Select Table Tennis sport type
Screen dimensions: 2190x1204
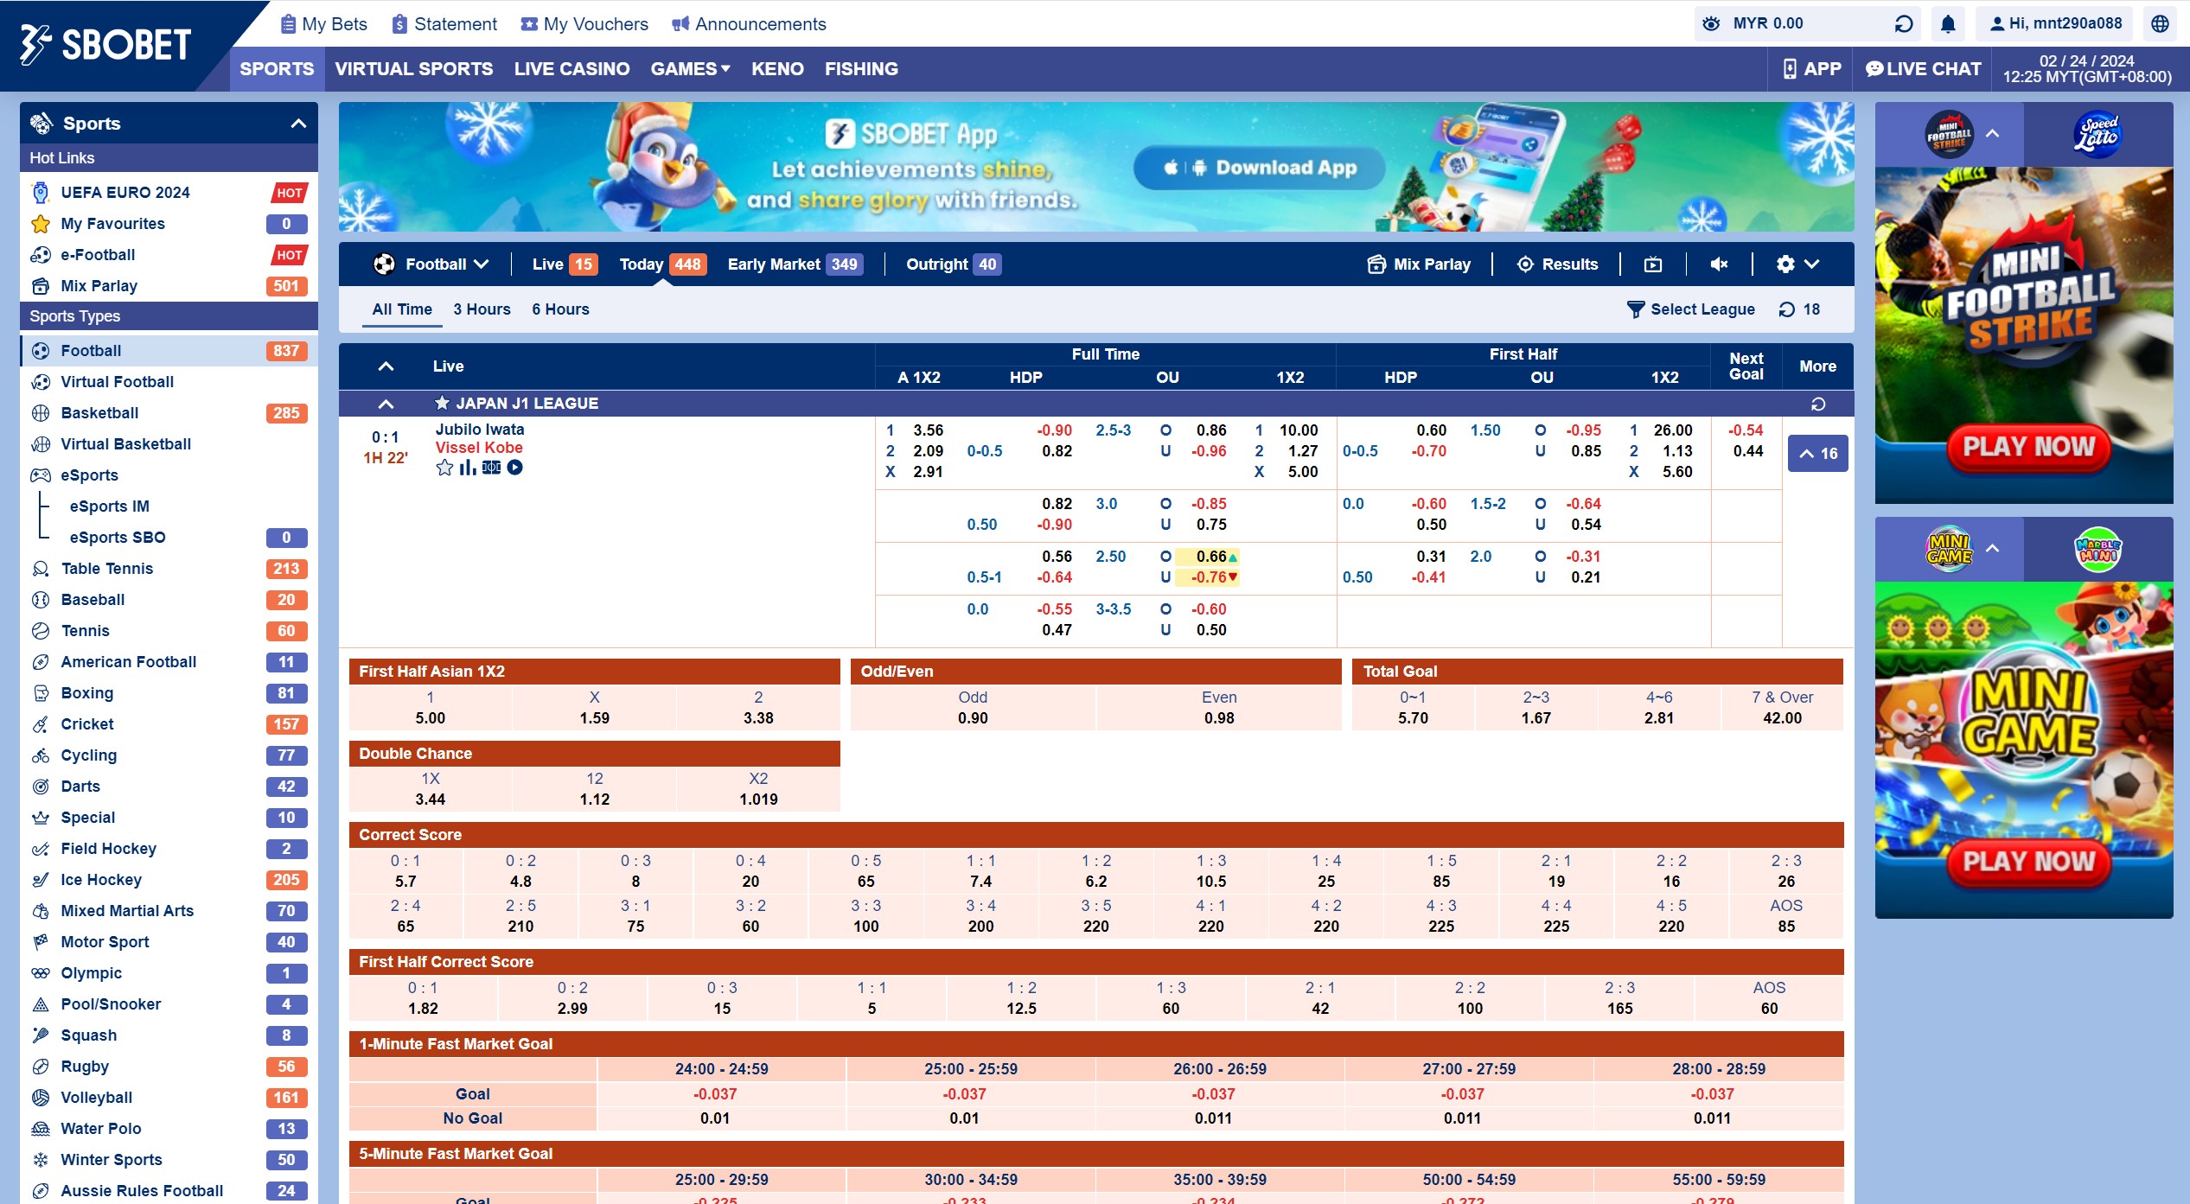[169, 569]
